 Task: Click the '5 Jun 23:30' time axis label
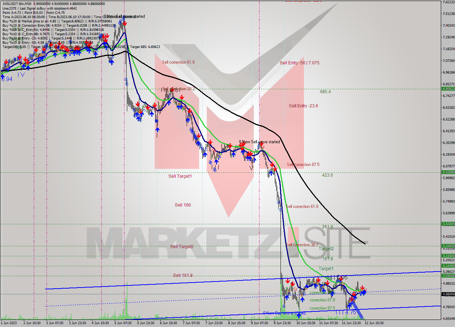click(x=146, y=323)
